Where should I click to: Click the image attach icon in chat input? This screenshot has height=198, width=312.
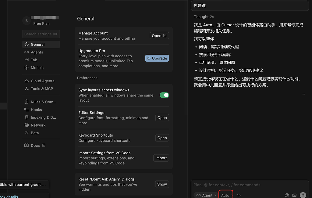pyautogui.click(x=294, y=195)
